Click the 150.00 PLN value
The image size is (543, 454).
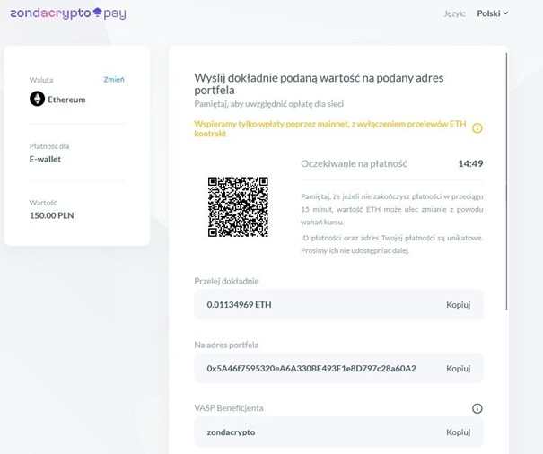click(50, 215)
